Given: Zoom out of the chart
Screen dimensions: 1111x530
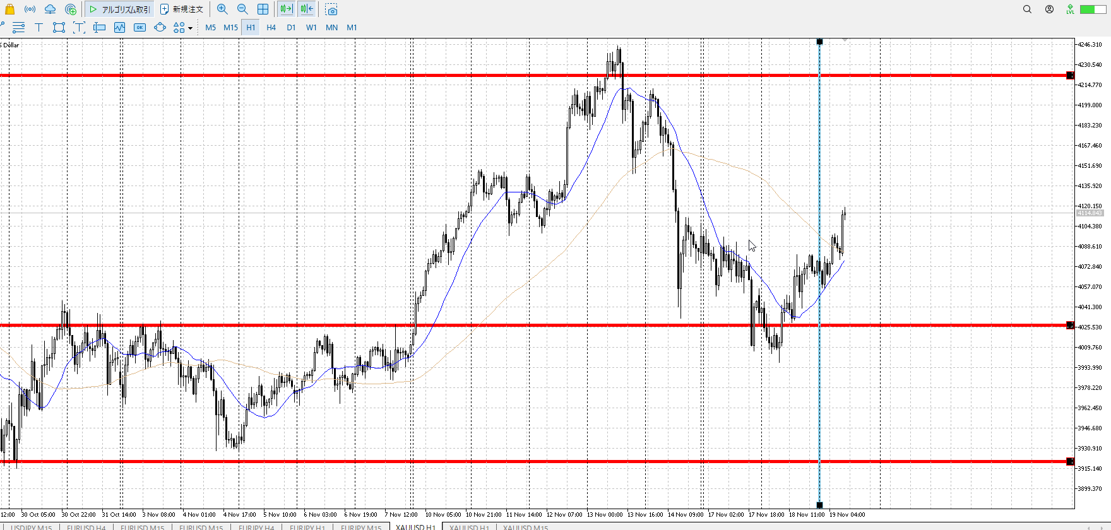Looking at the screenshot, I should 242,9.
